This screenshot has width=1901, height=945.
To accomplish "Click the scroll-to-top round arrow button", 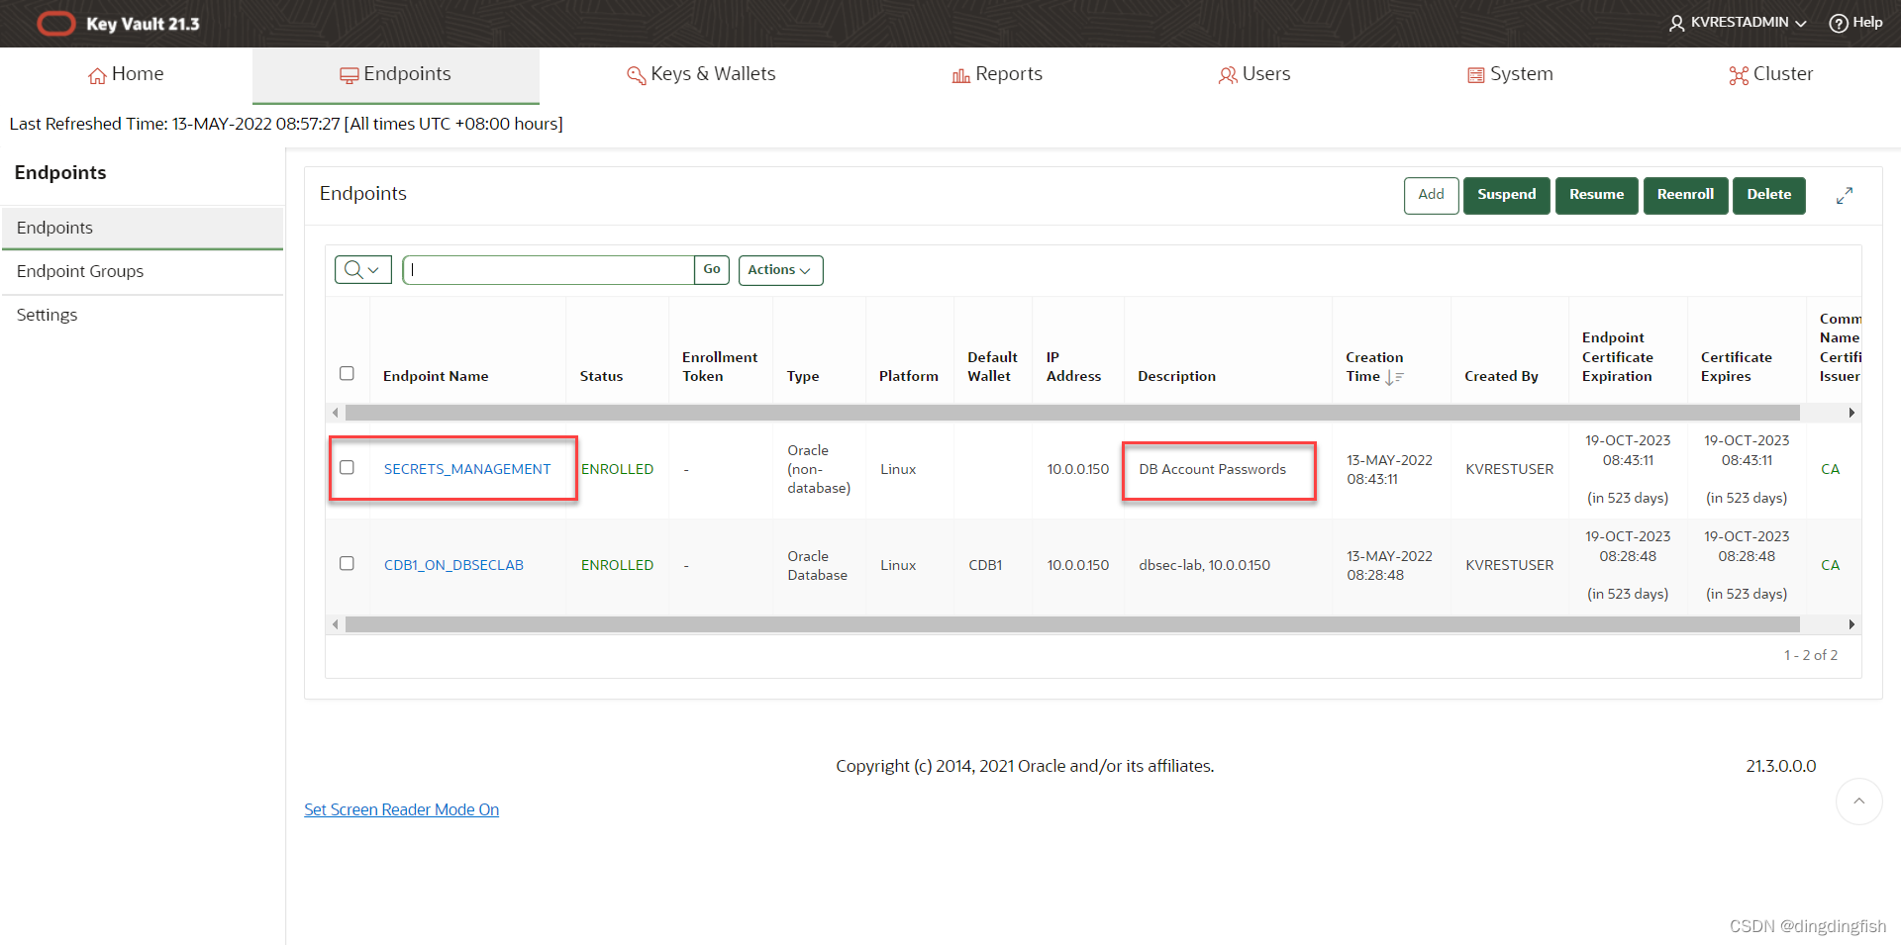I will pyautogui.click(x=1858, y=802).
